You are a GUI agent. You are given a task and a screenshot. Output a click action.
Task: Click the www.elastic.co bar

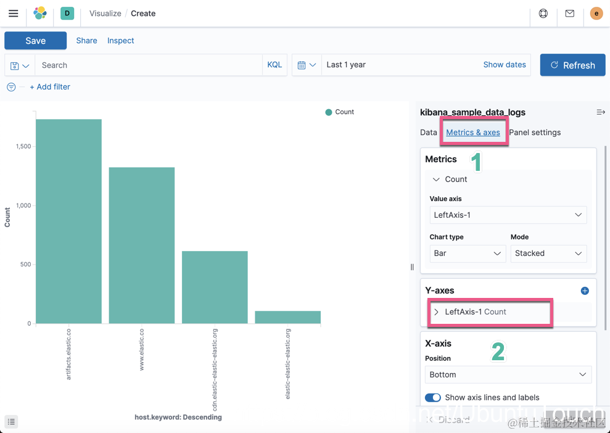pos(142,245)
